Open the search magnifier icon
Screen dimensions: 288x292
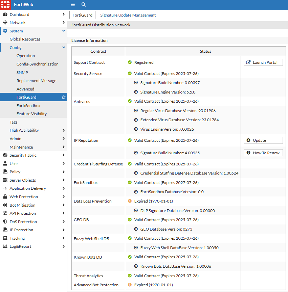click(x=84, y=4)
